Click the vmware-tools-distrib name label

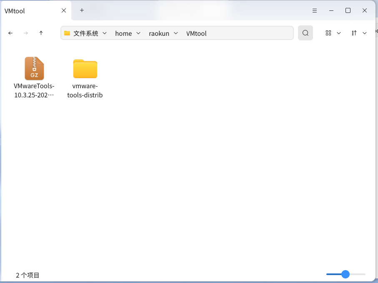[85, 90]
